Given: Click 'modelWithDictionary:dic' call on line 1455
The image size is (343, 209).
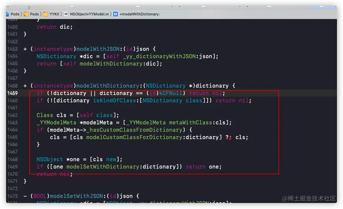Looking at the screenshot, I should tap(118, 64).
